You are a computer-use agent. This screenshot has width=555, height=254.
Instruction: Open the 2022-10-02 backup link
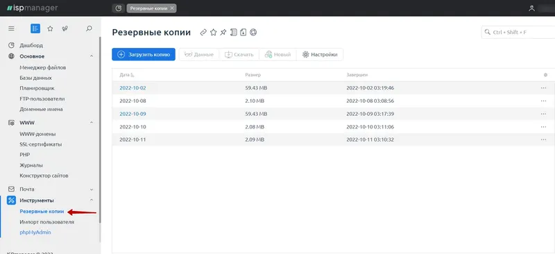(133, 88)
